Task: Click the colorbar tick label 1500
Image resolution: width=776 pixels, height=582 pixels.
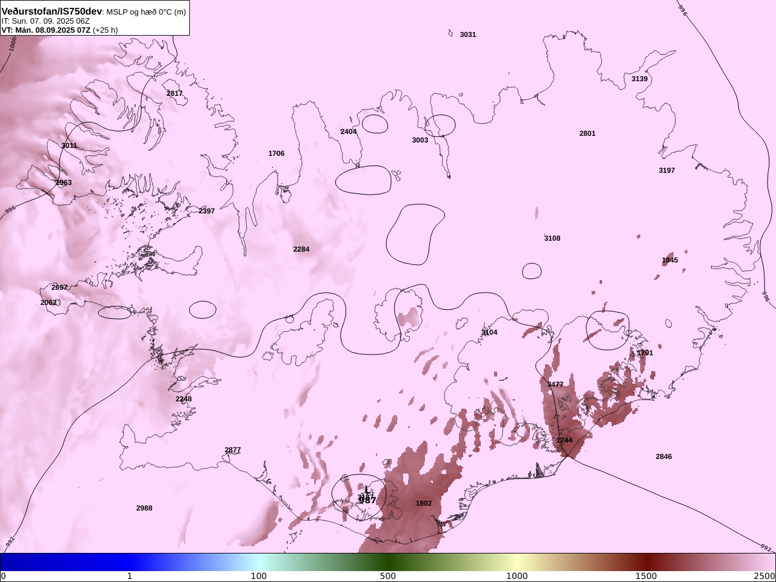Action: pos(646,576)
